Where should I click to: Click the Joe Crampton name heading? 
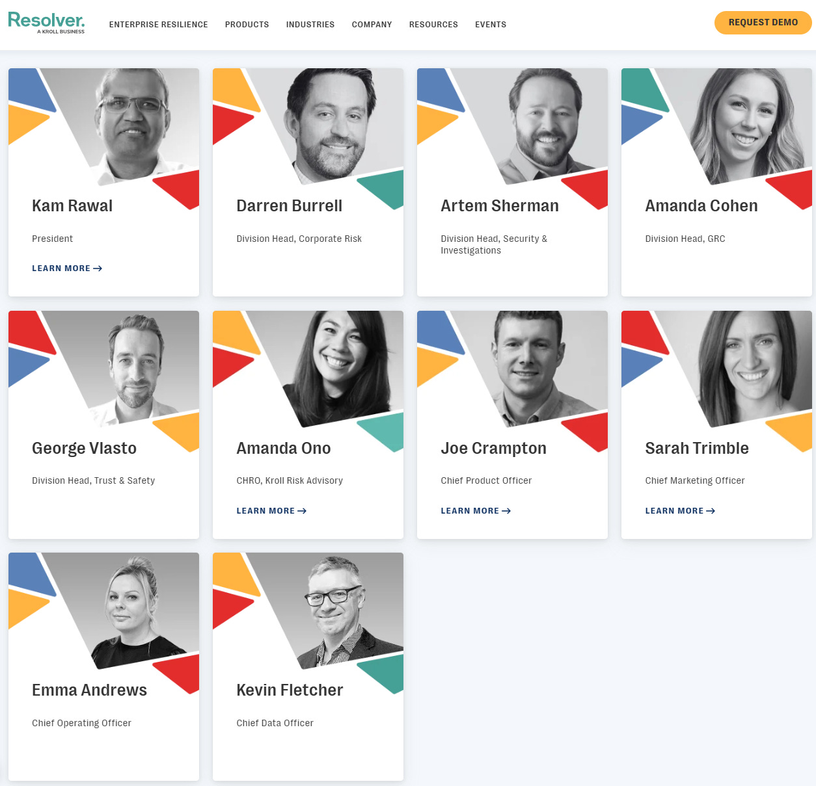[x=493, y=449]
